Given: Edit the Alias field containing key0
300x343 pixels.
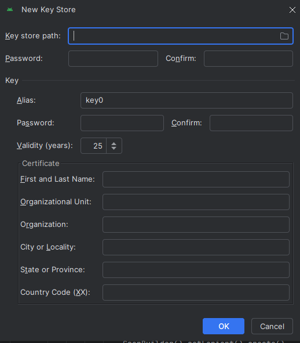Looking at the screenshot, I should 186,100.
